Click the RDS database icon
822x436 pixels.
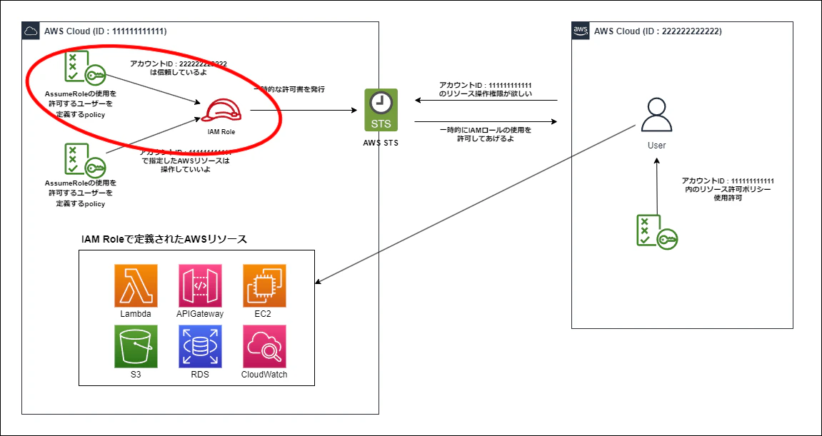(200, 346)
